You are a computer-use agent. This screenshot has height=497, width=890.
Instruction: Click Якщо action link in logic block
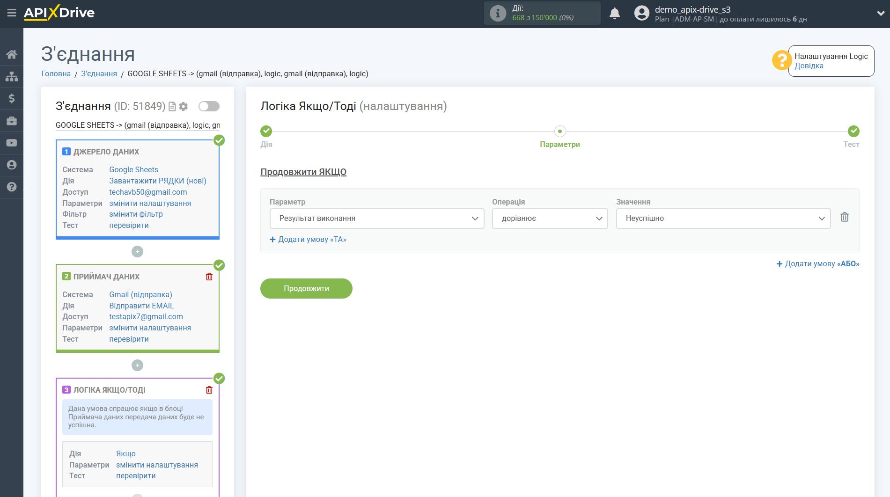(x=126, y=453)
